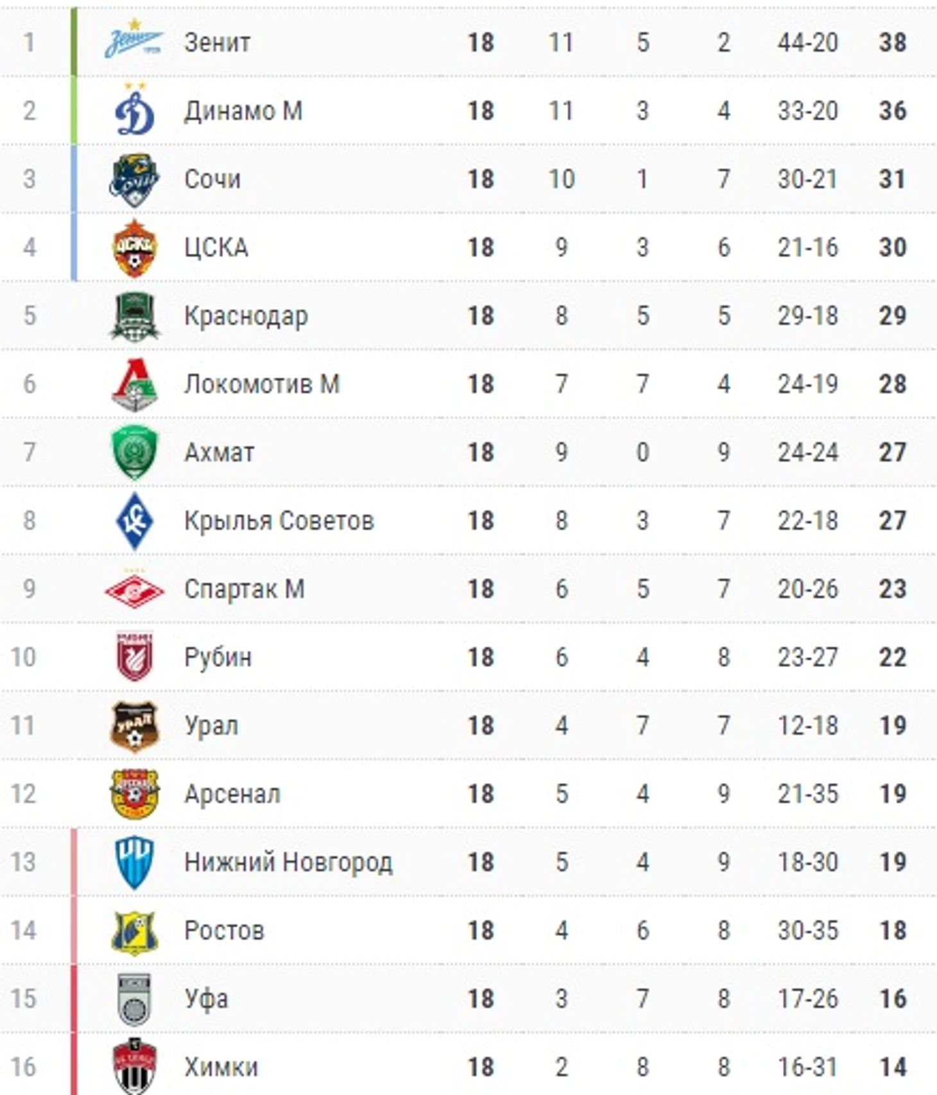The width and height of the screenshot is (937, 1095).
Task: Open the Химки team page link
Action: 221,1067
